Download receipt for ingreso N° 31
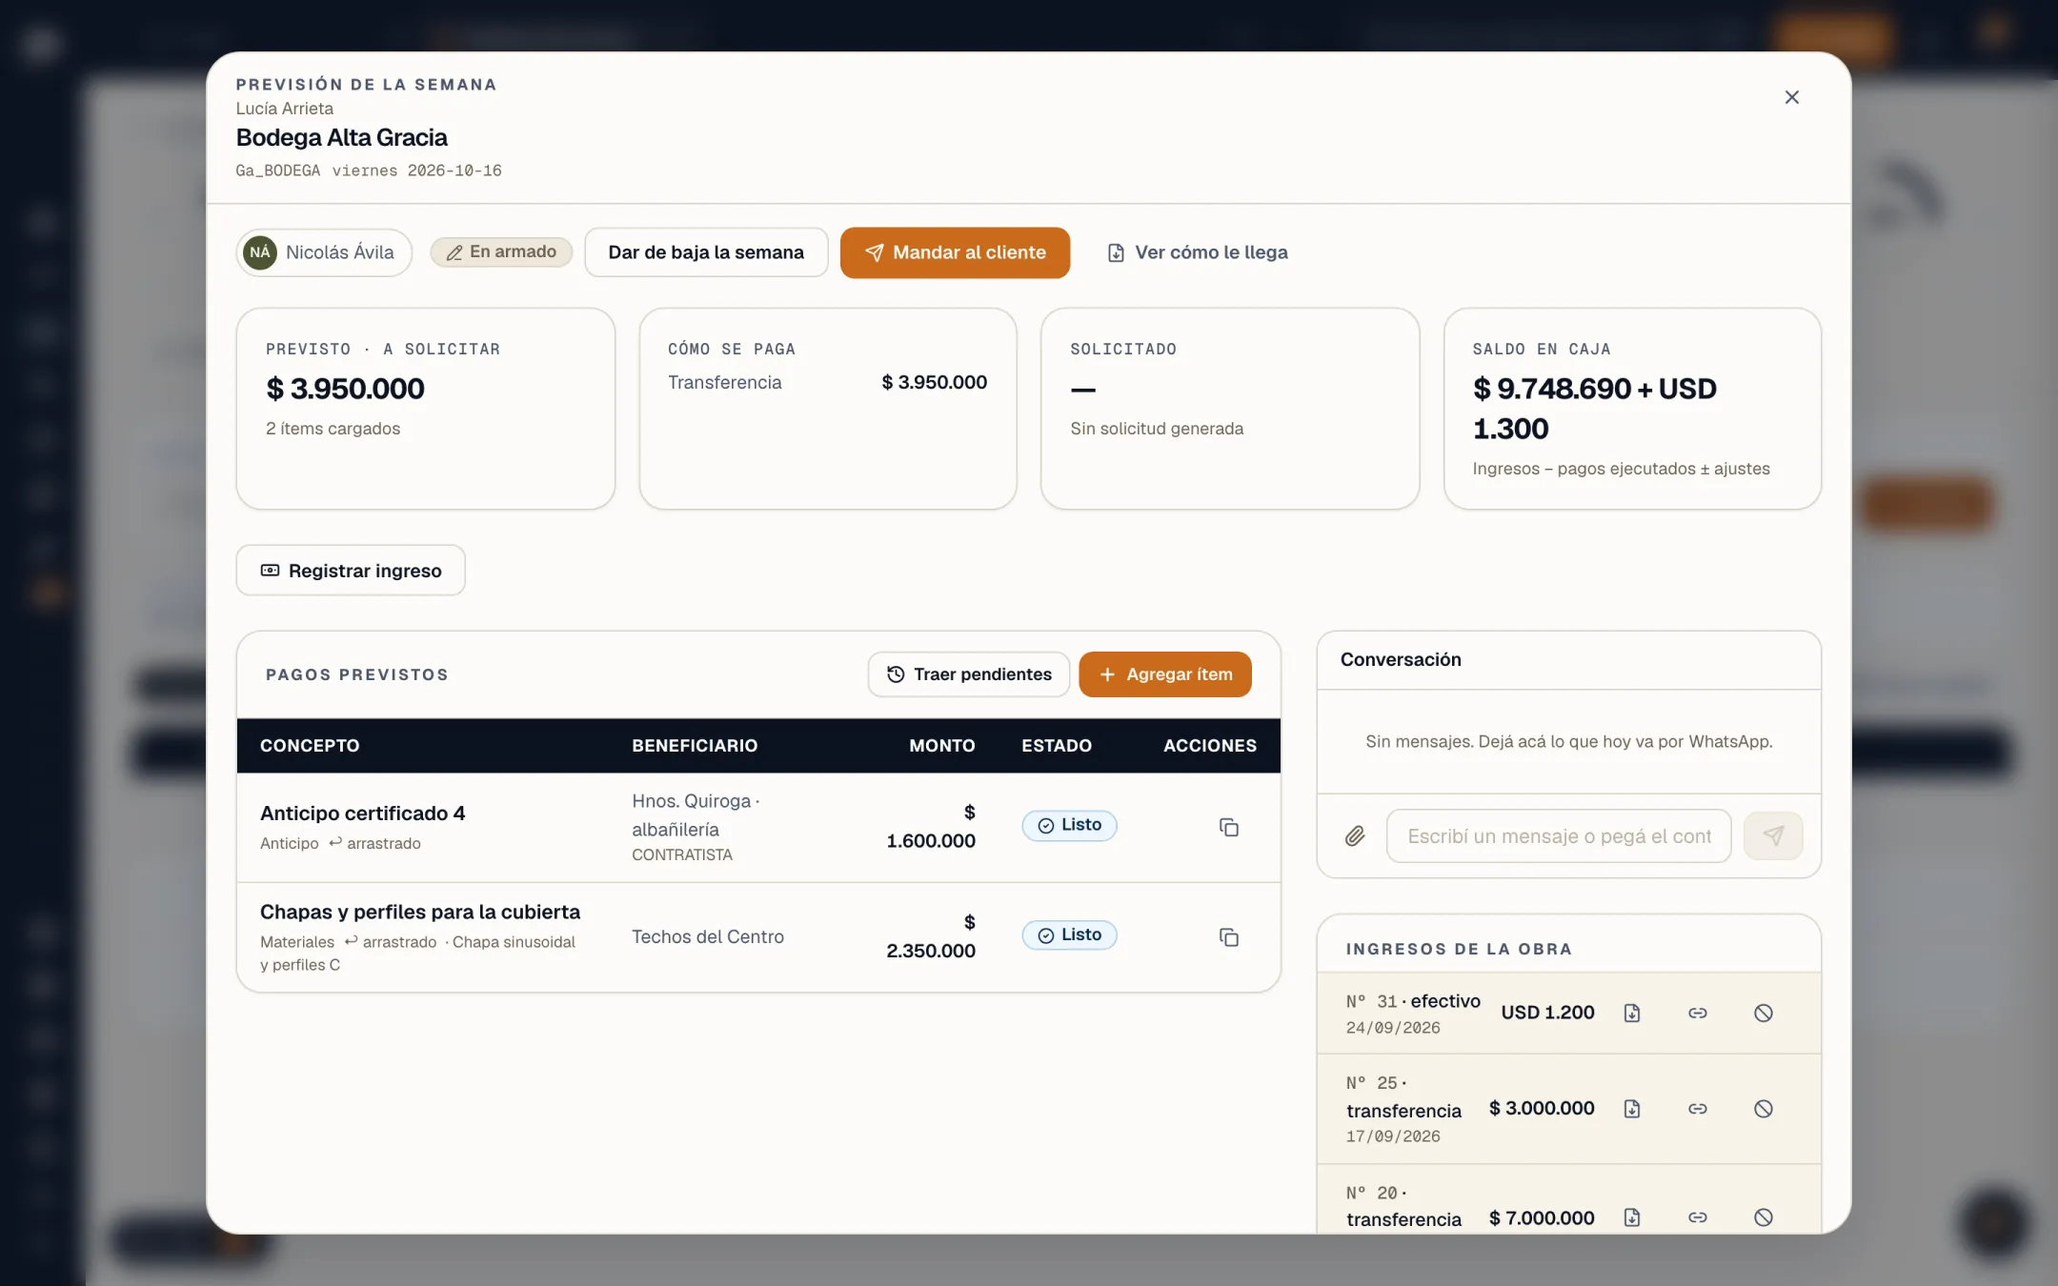2058x1286 pixels. pyautogui.click(x=1632, y=1014)
